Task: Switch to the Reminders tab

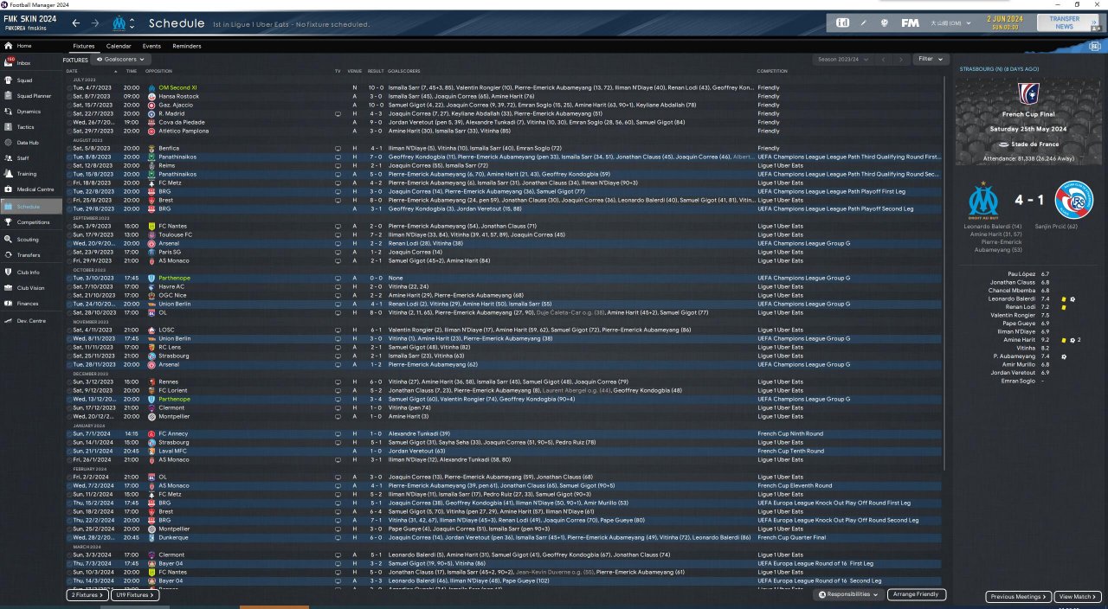Action: (187, 46)
